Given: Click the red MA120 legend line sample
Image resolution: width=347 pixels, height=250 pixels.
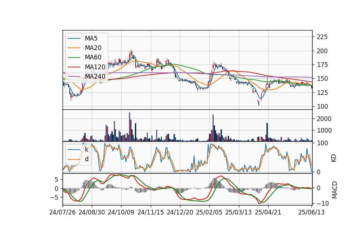Looking at the screenshot, I should pyautogui.click(x=74, y=67).
